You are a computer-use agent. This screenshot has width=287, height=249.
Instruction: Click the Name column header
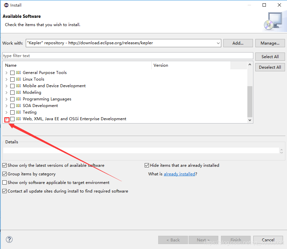[x=77, y=65]
